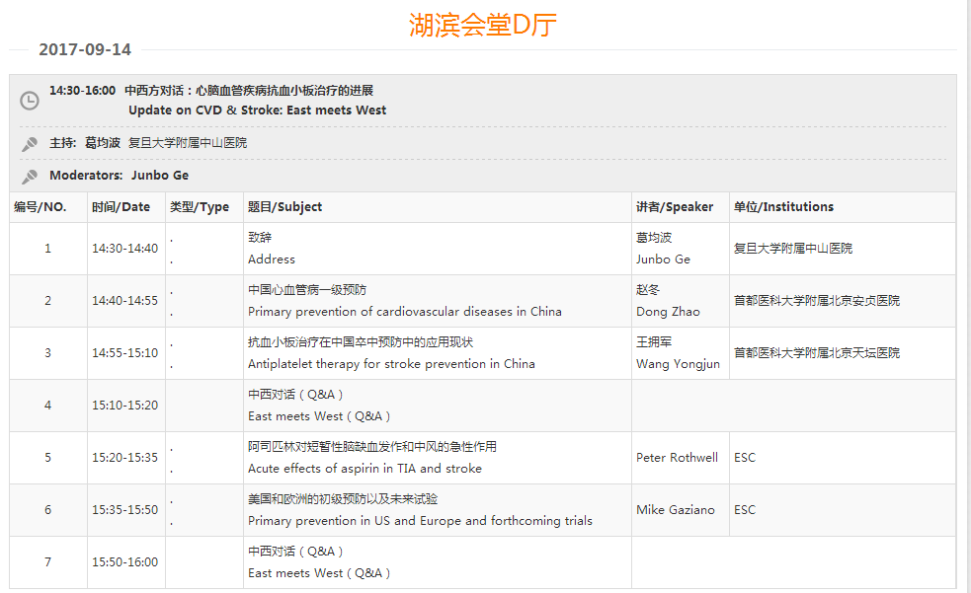Click speaker Junbo Ge in row 1
971x593 pixels.
coord(663,259)
